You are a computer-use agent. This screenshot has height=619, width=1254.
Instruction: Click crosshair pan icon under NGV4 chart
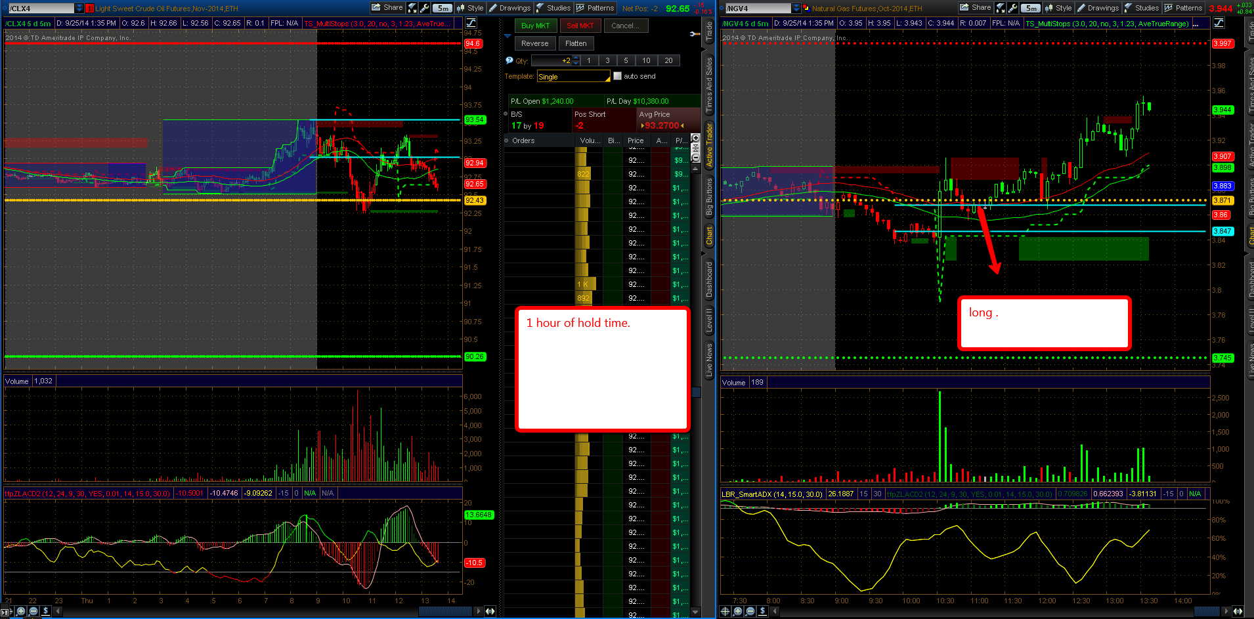725,611
